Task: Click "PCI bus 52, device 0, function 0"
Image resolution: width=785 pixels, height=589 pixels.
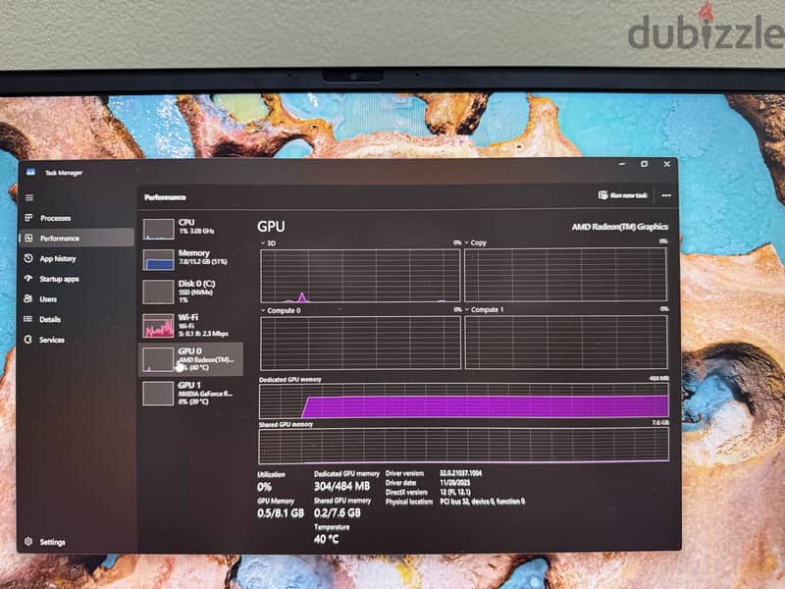Action: click(483, 501)
